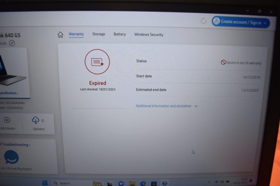Switch to the Battery tab

click(120, 34)
